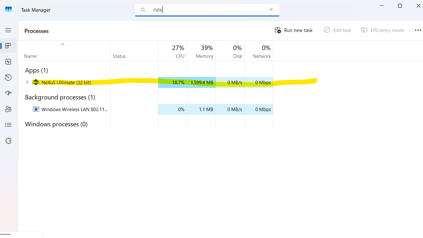
Task: Sort processes by CPU column
Action: pos(178,52)
